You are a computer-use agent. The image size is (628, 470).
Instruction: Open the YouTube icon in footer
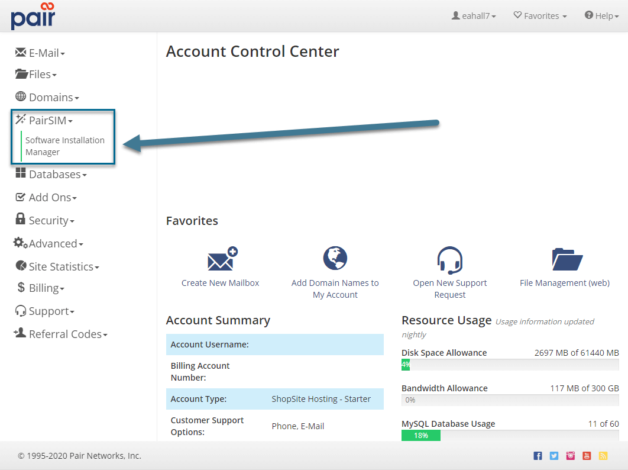[587, 456]
